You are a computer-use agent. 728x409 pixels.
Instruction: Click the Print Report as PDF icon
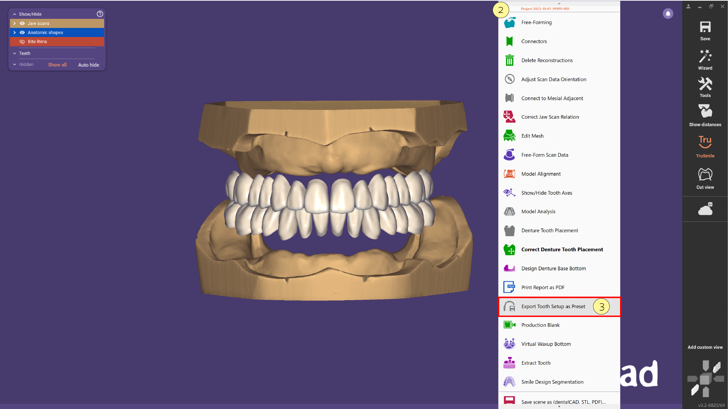pyautogui.click(x=509, y=287)
